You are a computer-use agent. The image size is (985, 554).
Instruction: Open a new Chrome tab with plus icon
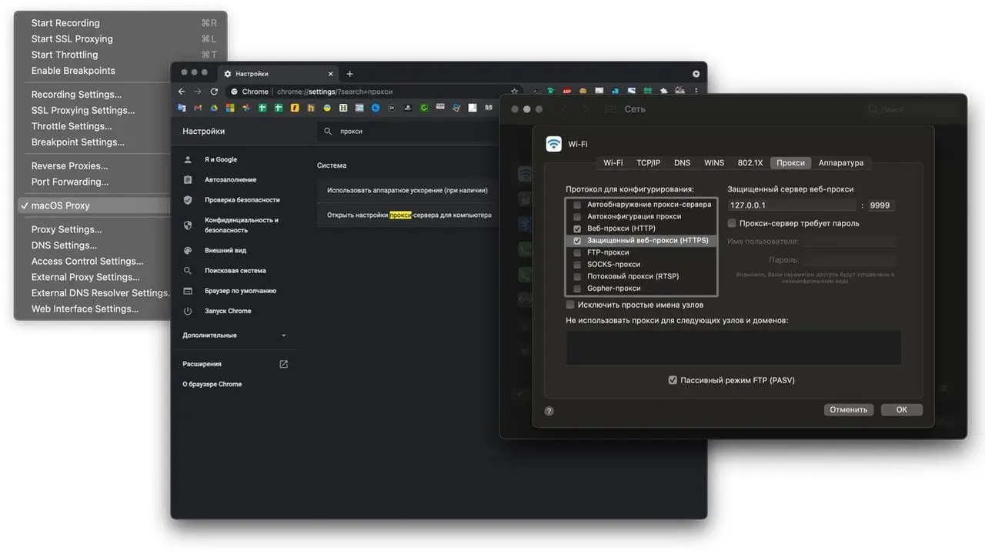[x=349, y=74]
